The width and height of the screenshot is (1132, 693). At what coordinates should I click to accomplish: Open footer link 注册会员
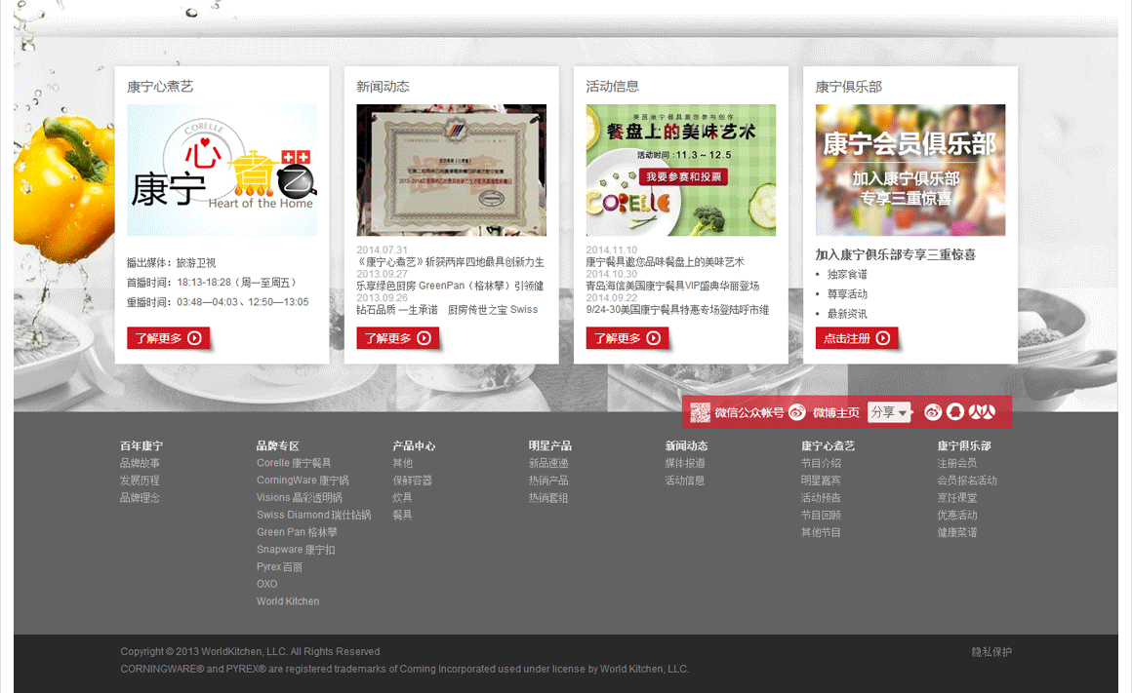(x=957, y=463)
